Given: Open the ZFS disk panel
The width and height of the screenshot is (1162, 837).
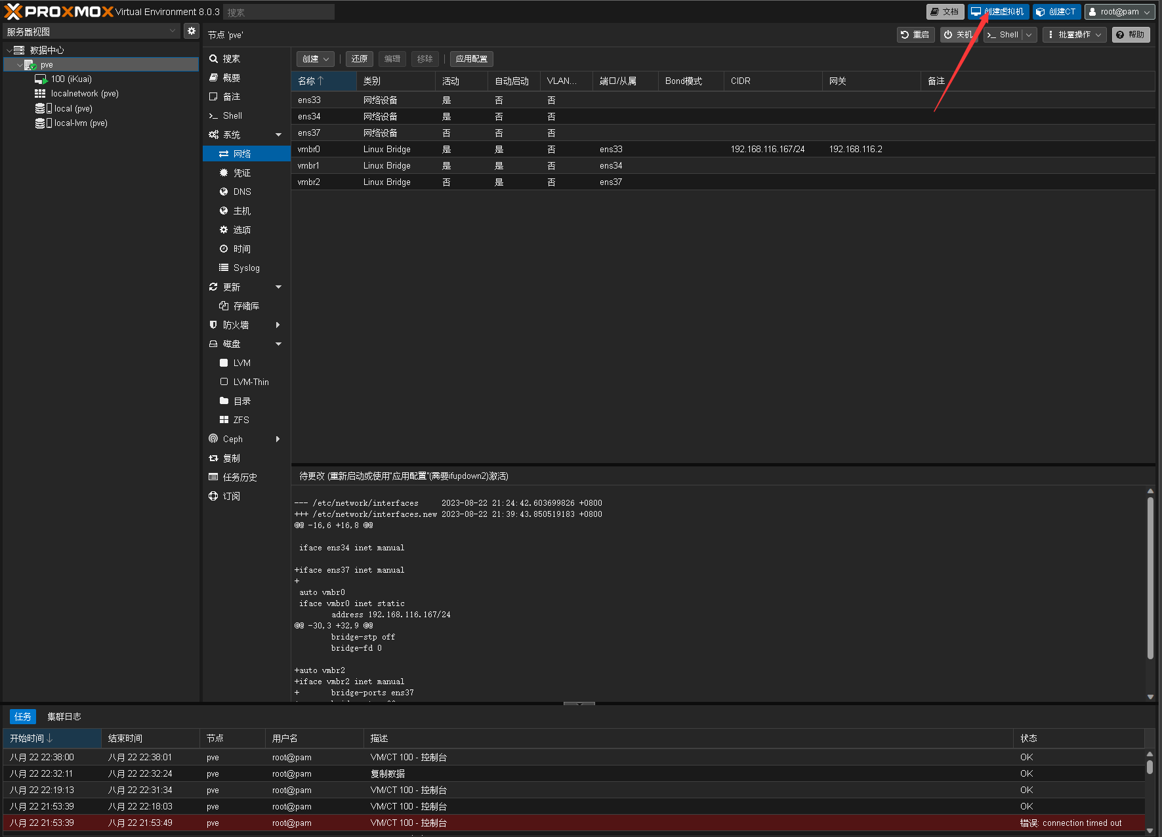Looking at the screenshot, I should [241, 420].
